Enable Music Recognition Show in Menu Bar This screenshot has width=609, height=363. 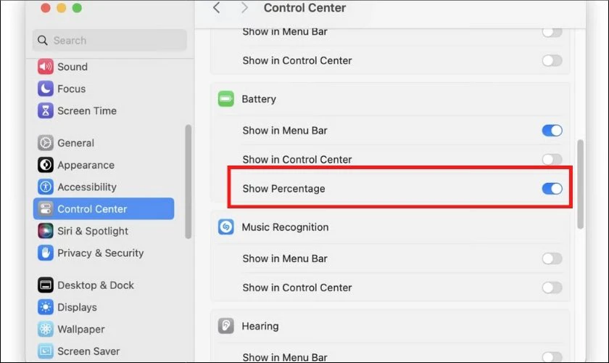[552, 258]
